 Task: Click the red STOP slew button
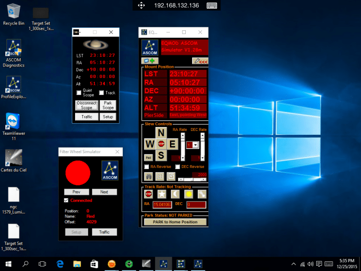point(161,144)
